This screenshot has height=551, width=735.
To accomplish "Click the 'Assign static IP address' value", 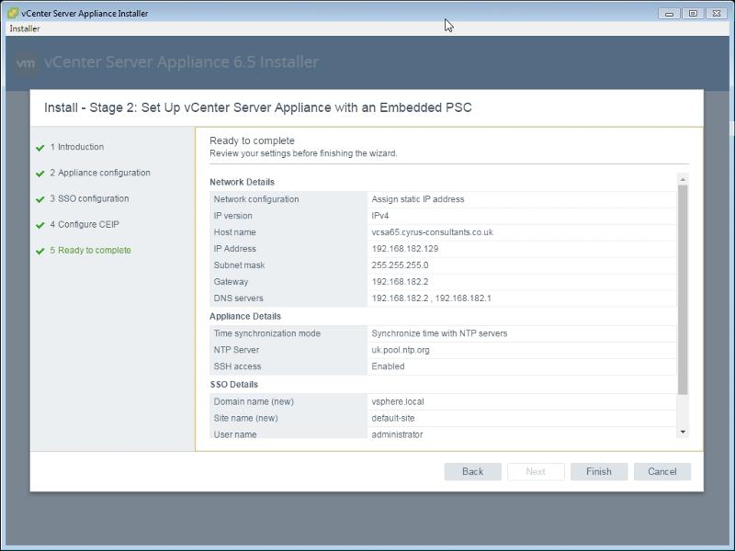I will point(418,199).
